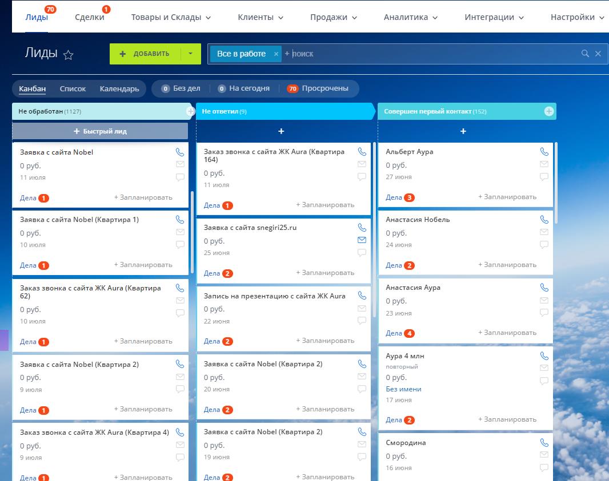Open the Товары и Склады menu
This screenshot has height=481, width=609.
171,17
